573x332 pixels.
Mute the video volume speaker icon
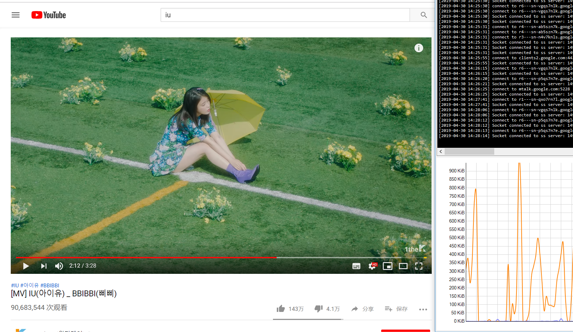59,266
